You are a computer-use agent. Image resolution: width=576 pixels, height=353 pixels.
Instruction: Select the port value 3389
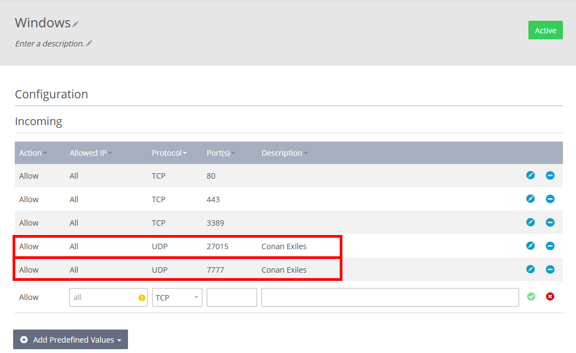[x=216, y=223]
